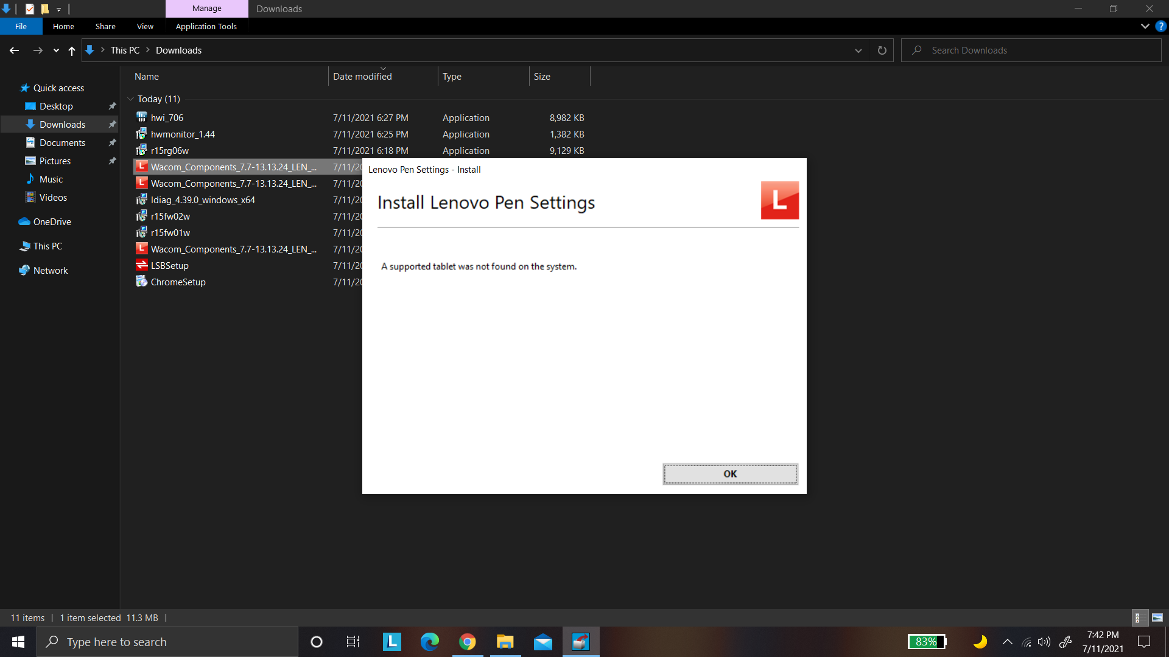Show hidden system tray icons
1169x657 pixels.
1007,642
